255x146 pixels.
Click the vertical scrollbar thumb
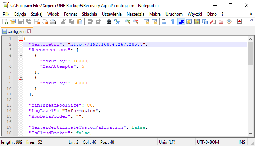(x=250, y=54)
